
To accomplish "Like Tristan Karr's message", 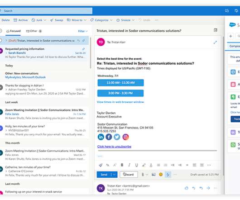I will click(x=186, y=188).
